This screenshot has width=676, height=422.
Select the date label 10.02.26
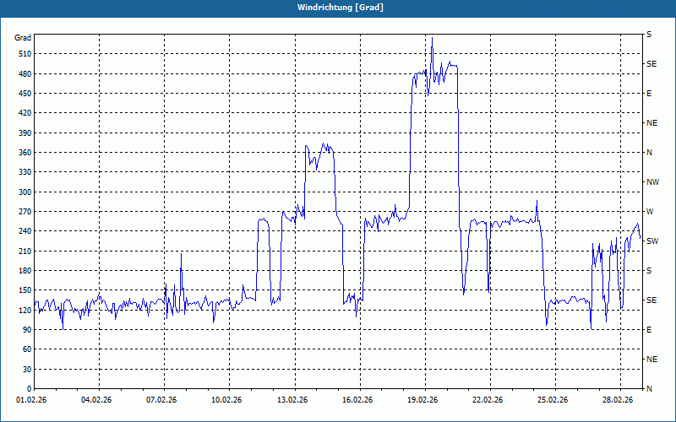point(226,400)
